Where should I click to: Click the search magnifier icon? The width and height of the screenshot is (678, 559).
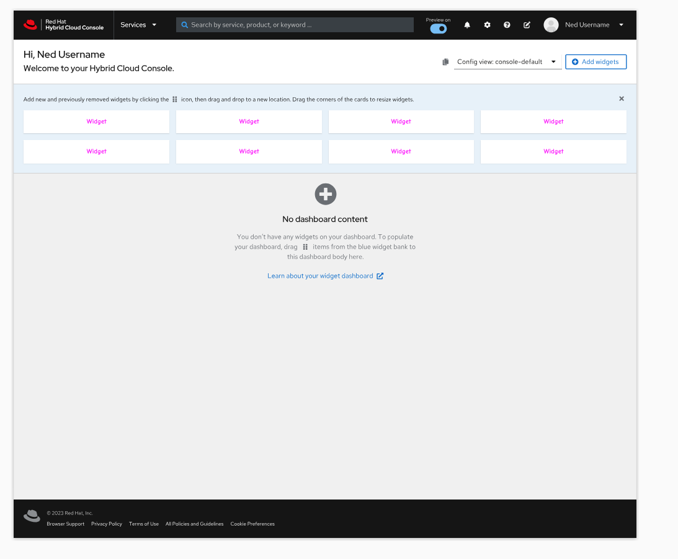185,25
